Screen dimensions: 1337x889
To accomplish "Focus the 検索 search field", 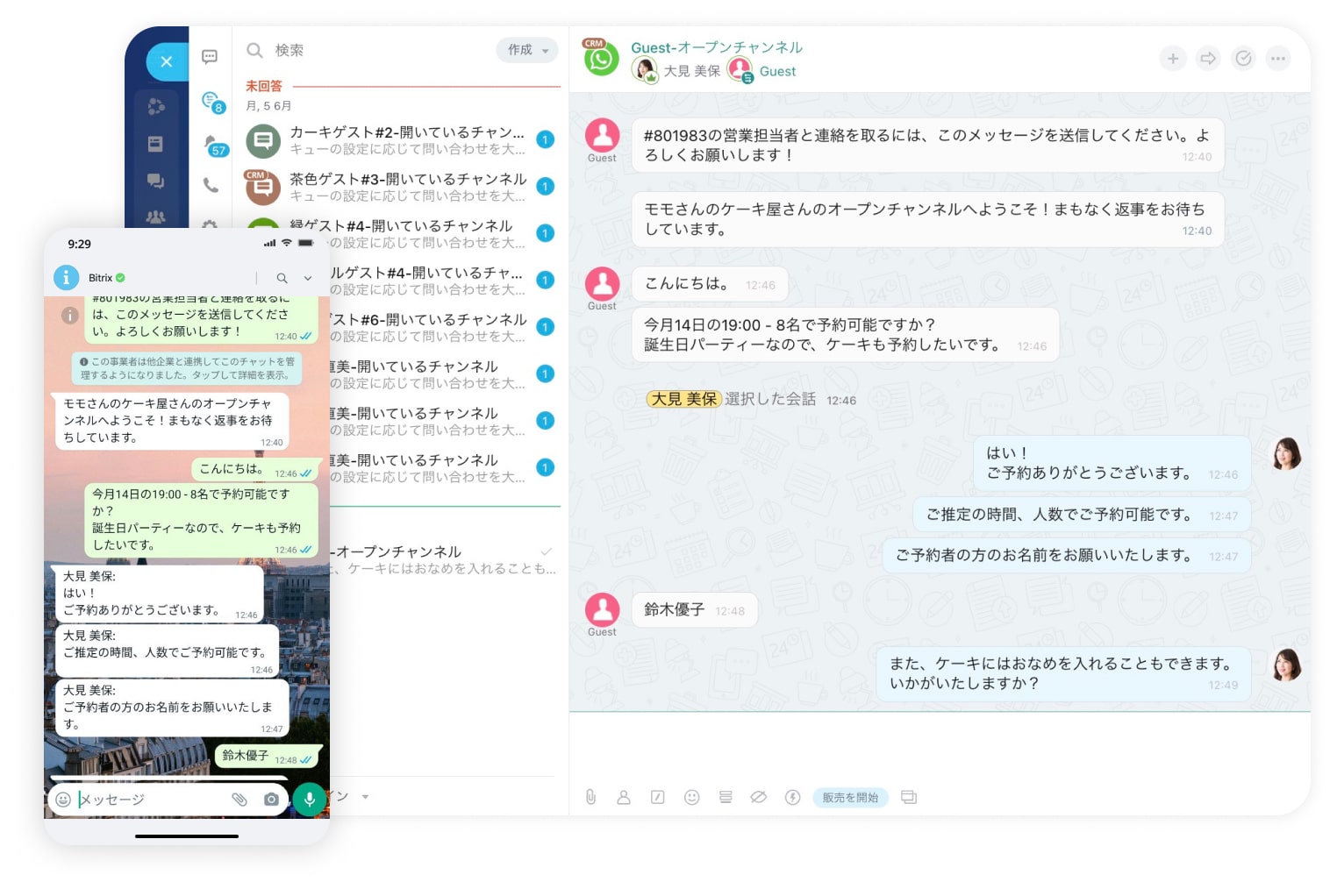I will [368, 50].
